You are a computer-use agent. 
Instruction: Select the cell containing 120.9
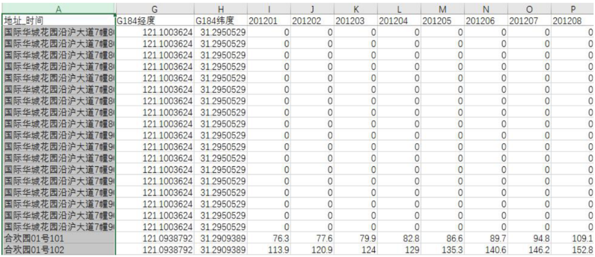click(312, 250)
